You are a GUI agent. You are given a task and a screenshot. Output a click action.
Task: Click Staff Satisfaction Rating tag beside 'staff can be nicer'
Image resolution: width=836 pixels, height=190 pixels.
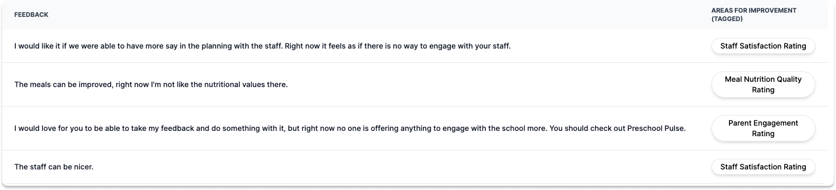(763, 167)
